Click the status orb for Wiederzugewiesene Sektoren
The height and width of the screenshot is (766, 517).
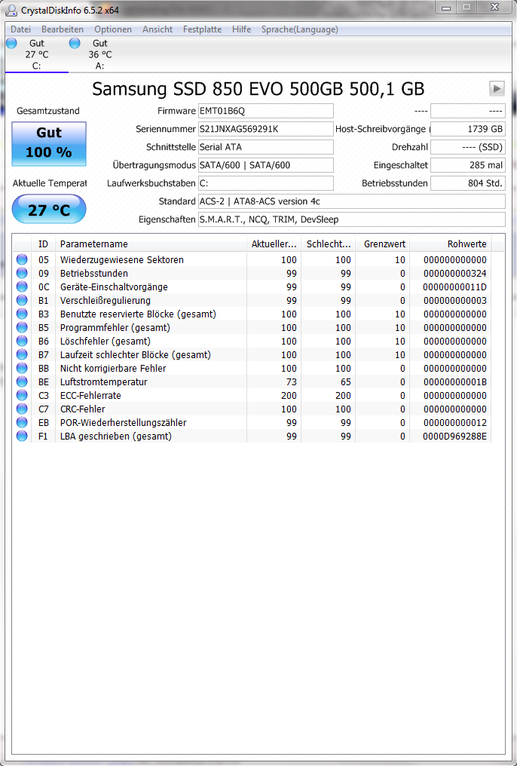(x=22, y=259)
